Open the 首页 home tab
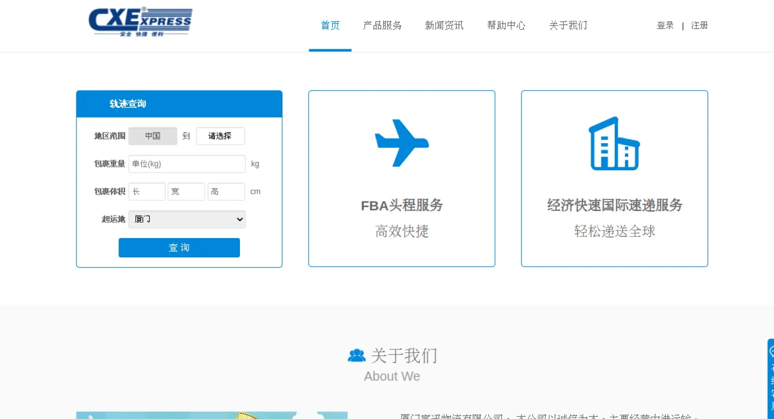The image size is (774, 419). pyautogui.click(x=330, y=26)
